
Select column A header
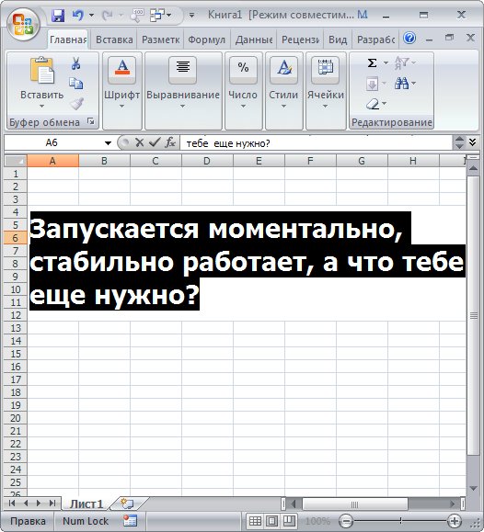tap(52, 161)
